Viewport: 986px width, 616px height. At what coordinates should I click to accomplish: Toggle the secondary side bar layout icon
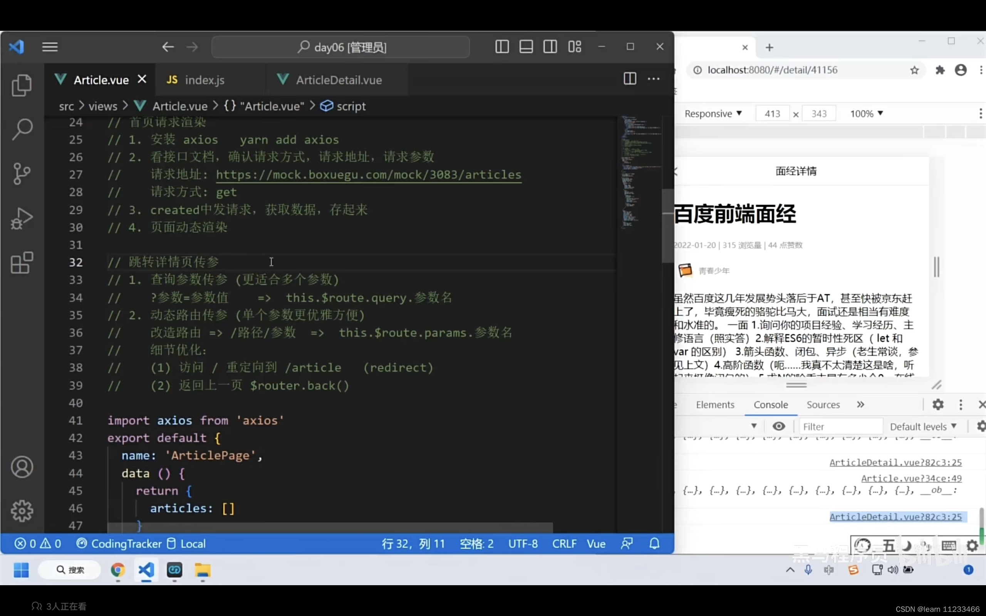550,47
